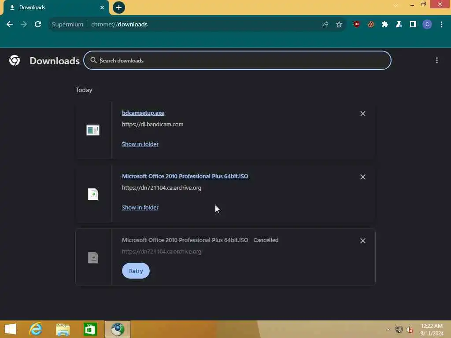The image size is (451, 338).
Task: Show the Office 2010 ISO in folder
Action: coord(140,208)
